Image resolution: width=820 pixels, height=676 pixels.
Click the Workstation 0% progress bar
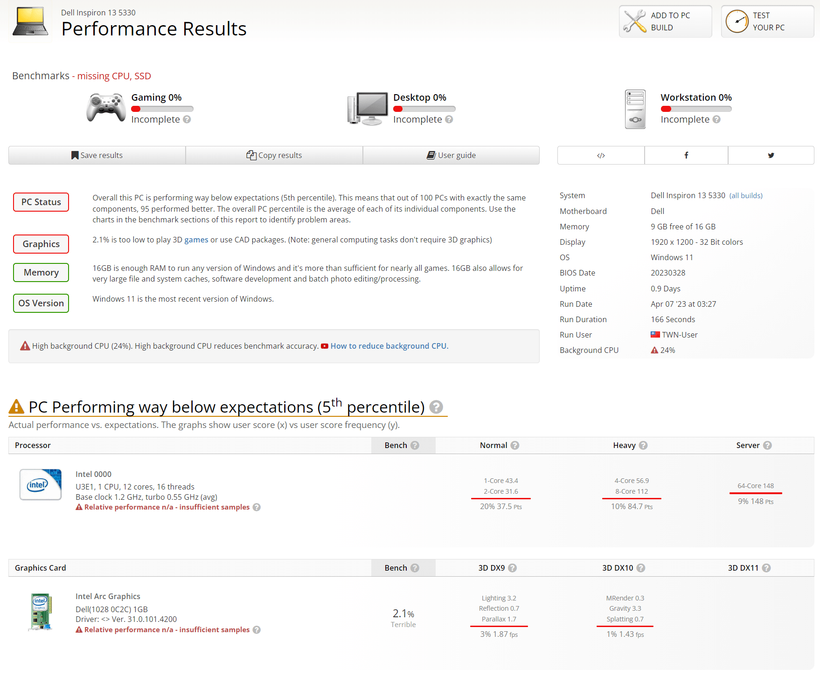(696, 109)
